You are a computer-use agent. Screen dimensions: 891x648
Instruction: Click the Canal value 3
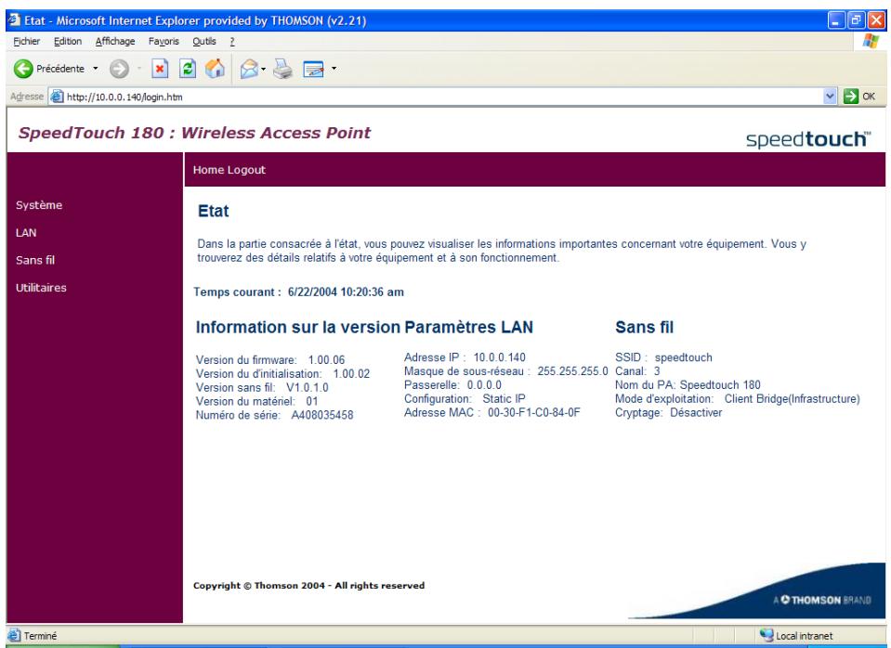pyautogui.click(x=657, y=371)
